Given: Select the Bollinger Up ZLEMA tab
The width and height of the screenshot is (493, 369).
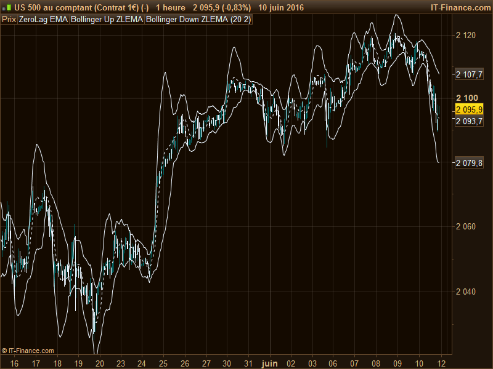Looking at the screenshot, I should coord(107,20).
